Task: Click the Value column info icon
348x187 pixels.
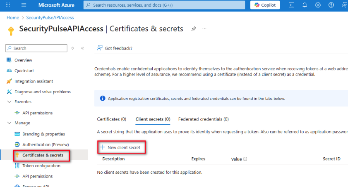Action: (x=245, y=159)
